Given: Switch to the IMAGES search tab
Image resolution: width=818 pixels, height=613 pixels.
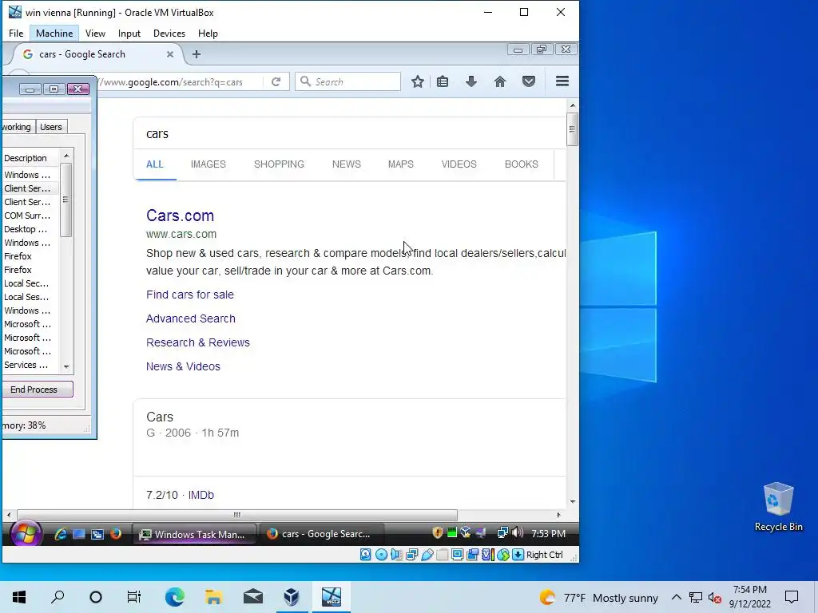Looking at the screenshot, I should pyautogui.click(x=208, y=164).
